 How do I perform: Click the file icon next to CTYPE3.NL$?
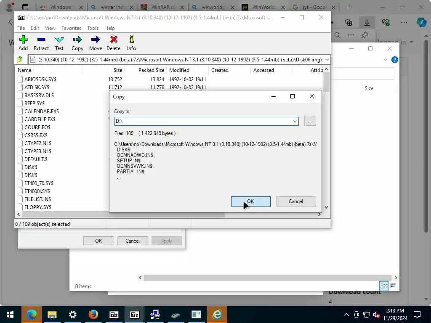point(20,151)
